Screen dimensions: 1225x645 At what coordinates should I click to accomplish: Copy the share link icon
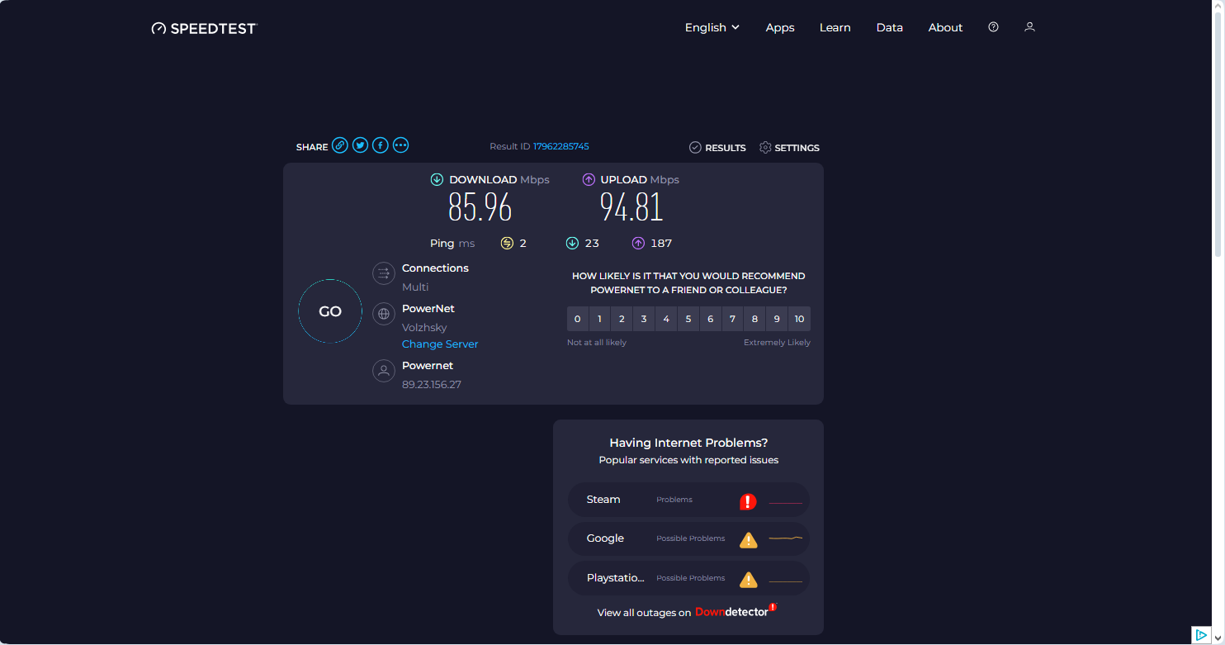340,145
